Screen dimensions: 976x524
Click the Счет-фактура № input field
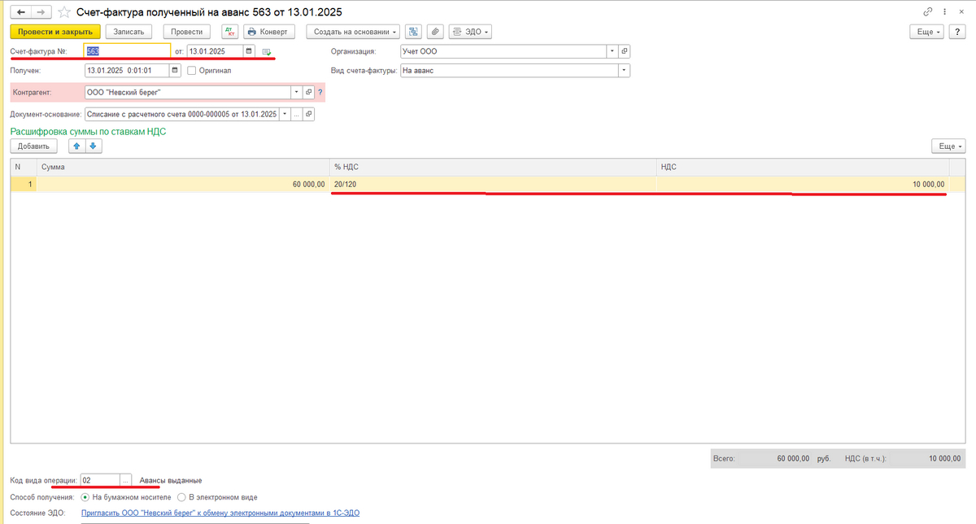coord(126,51)
